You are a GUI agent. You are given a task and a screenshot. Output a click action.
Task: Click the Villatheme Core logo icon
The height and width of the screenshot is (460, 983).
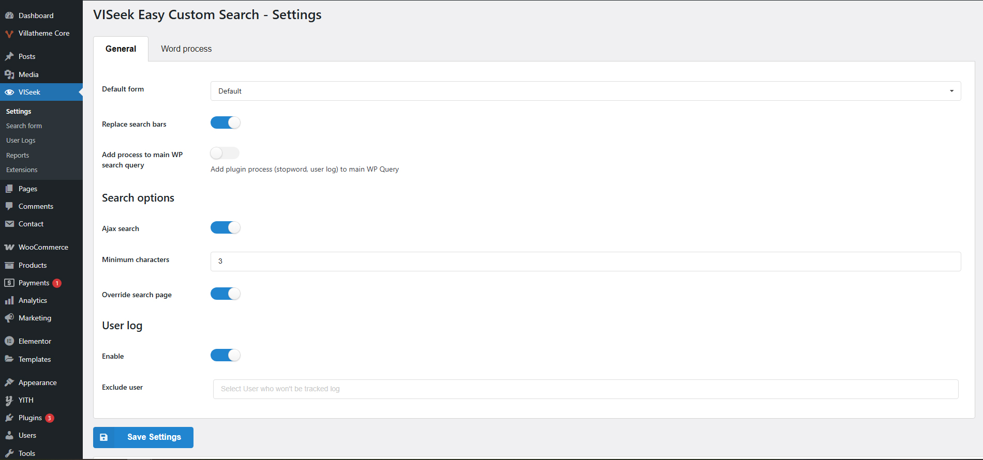[x=9, y=34]
